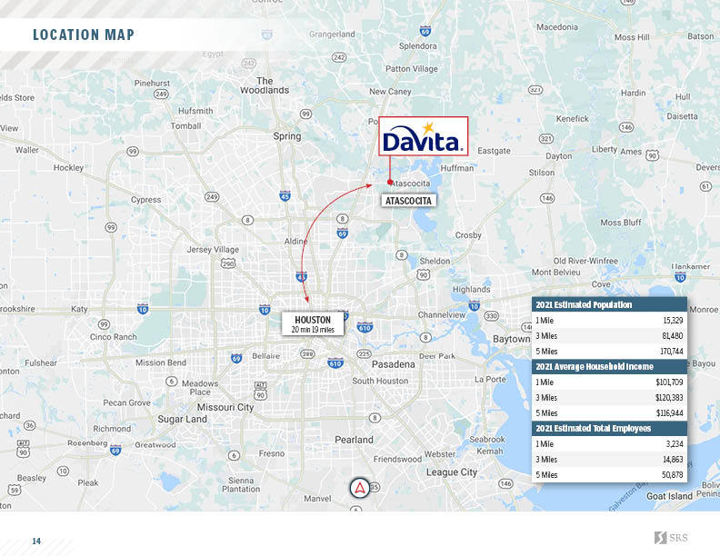Click the 290 shield below Jersey Village
720x556 pixels.
coord(228,263)
